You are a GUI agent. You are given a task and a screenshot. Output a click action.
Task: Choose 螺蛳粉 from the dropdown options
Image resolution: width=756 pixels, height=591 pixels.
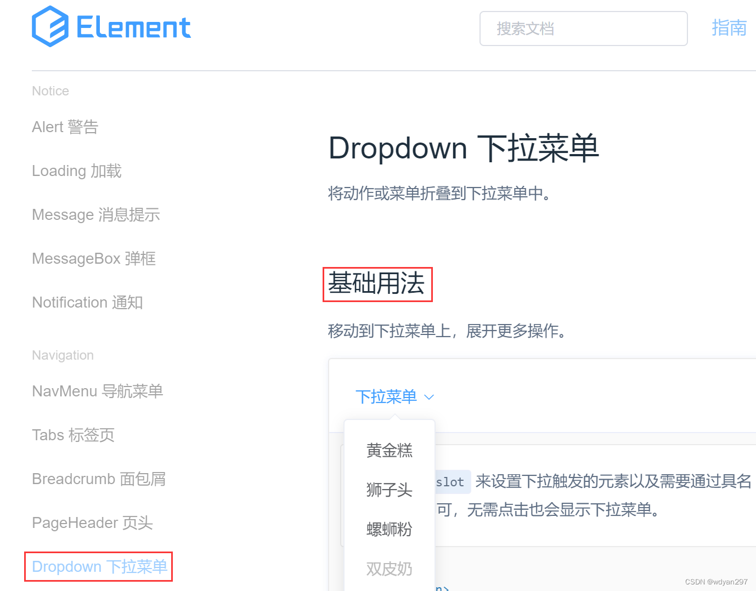tap(389, 529)
